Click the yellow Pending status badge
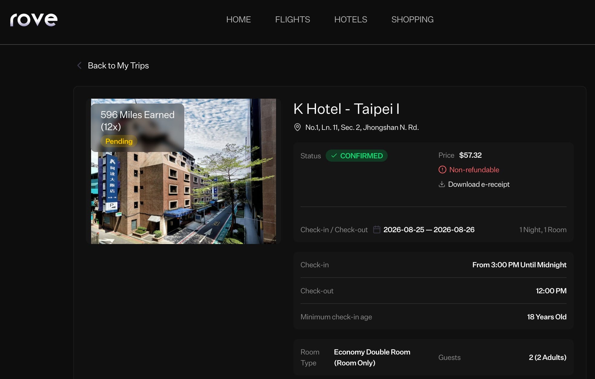The image size is (595, 379). [x=119, y=141]
